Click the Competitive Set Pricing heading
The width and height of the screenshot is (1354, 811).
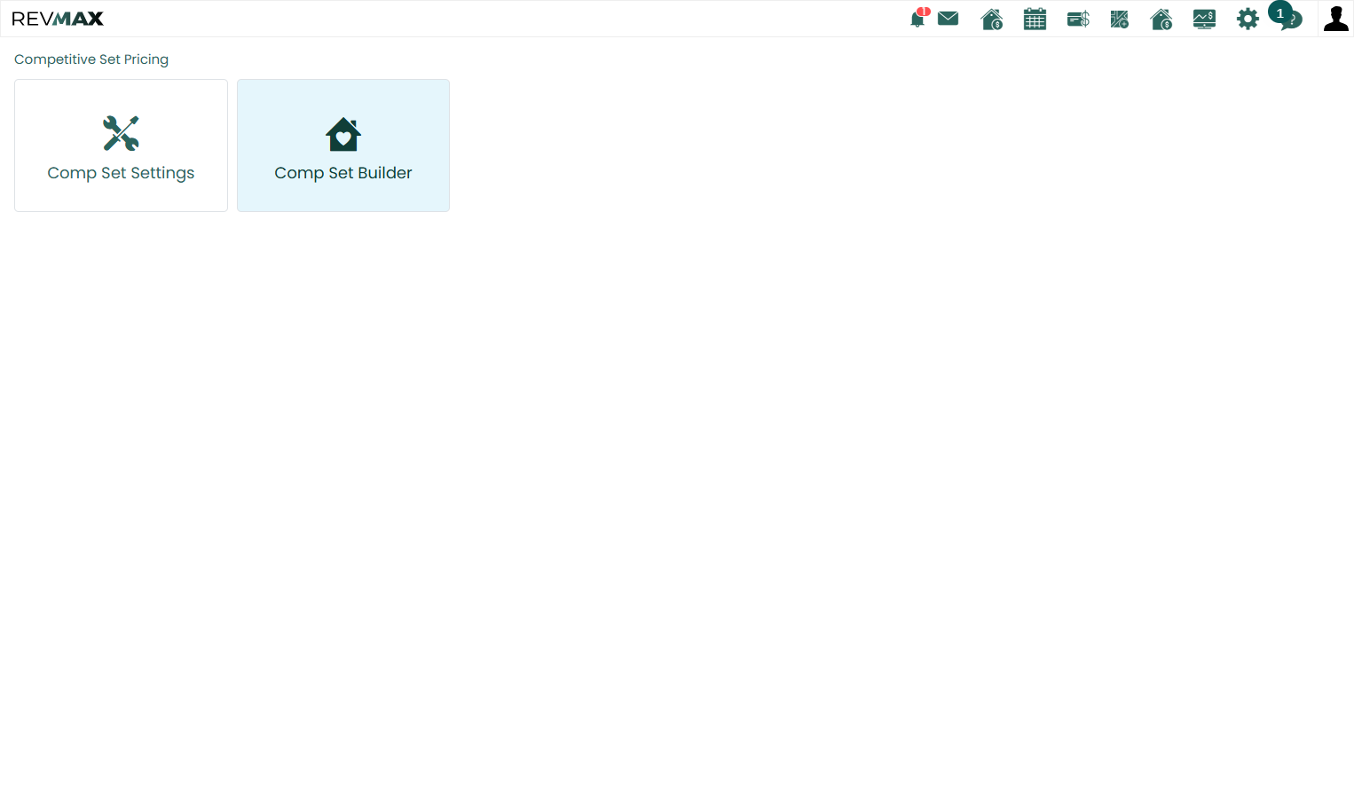coord(91,59)
